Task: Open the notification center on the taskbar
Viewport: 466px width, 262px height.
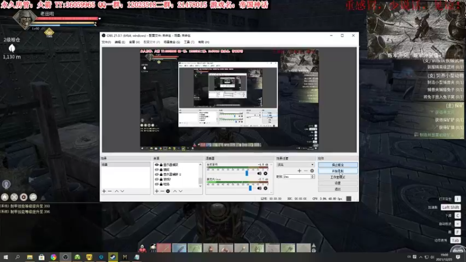Action: pos(458,257)
